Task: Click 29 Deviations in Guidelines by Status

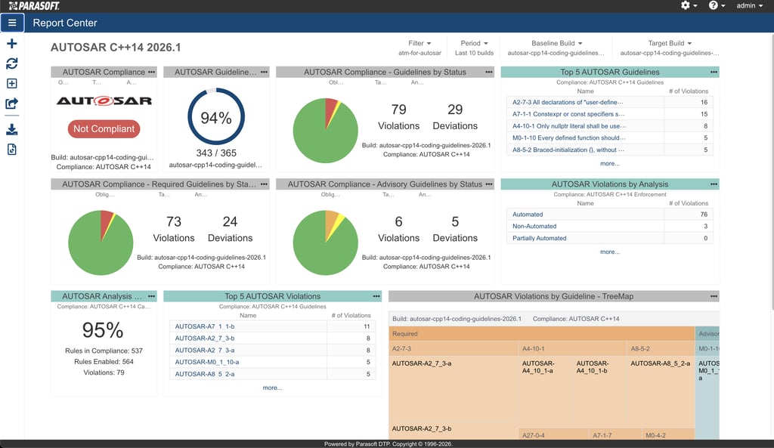Action: pyautogui.click(x=455, y=117)
